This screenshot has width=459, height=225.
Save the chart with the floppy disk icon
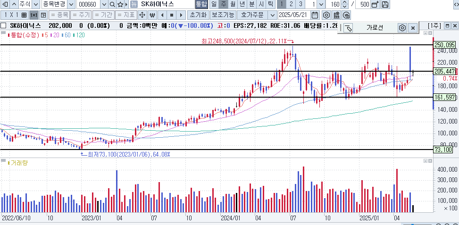[x=385, y=4]
